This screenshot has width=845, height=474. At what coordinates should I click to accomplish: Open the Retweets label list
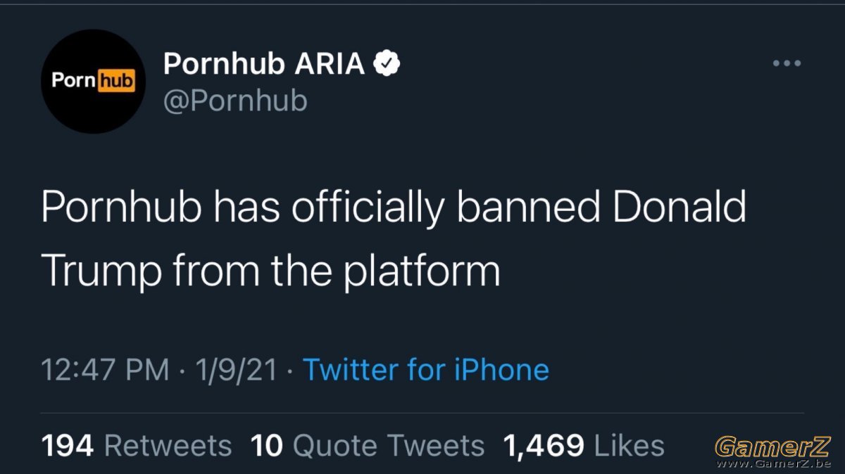[168, 446]
